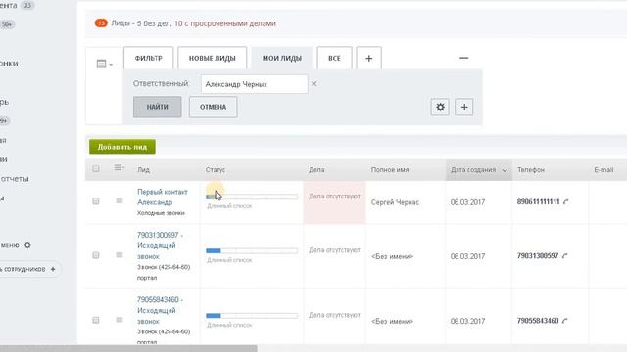The width and height of the screenshot is (627, 352).
Task: Call the number 79055843460 via phone icon
Action: (x=564, y=321)
